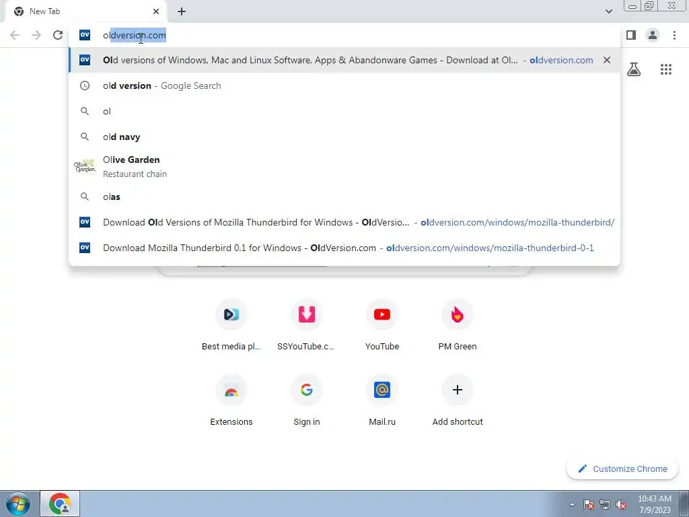
Task: Reload the page with refresh icon
Action: 58,35
